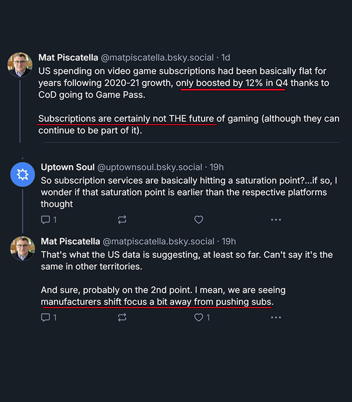Open more options on Uptown Soul's post
Screen dimensions: 352x402
click(x=276, y=220)
